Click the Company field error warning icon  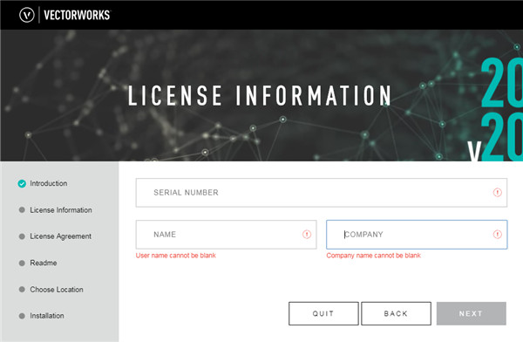pyautogui.click(x=498, y=235)
